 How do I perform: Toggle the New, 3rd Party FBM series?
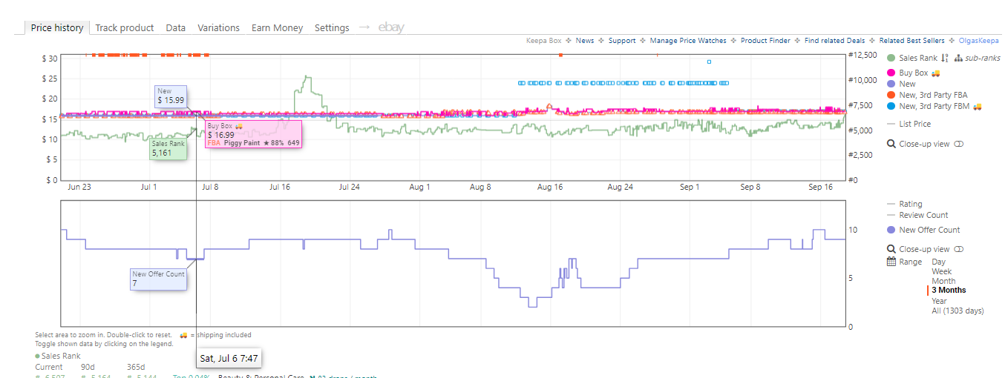point(929,106)
